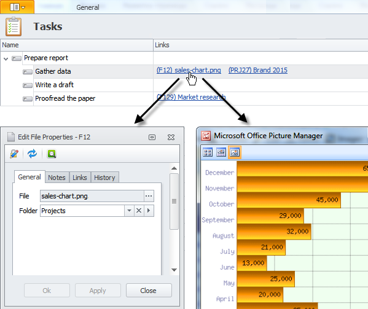Click the green magnifier preview icon
This screenshot has width=368, height=309.
[x=52, y=154]
